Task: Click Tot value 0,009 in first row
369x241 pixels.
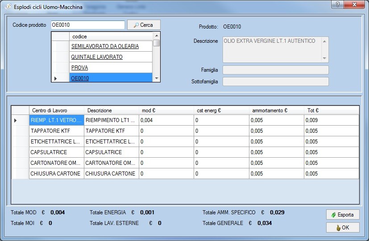Action: point(332,120)
